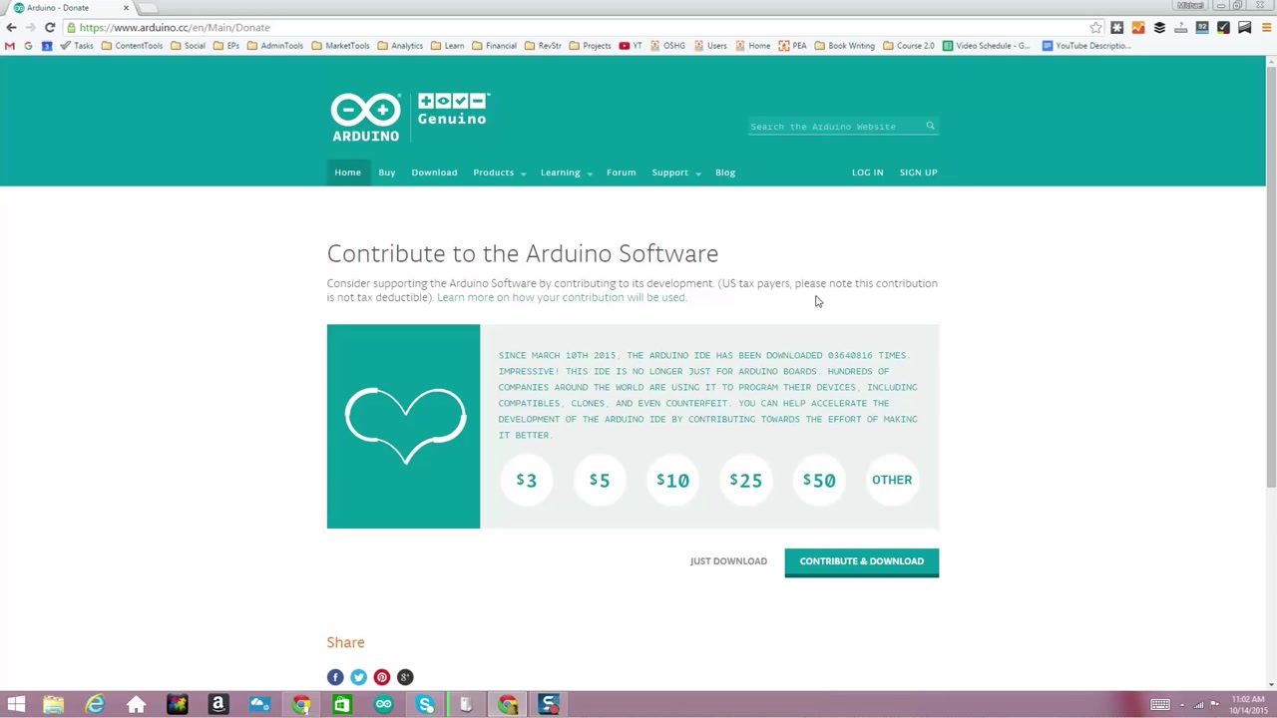Open the AdminTools bookmark folder

[x=274, y=46]
